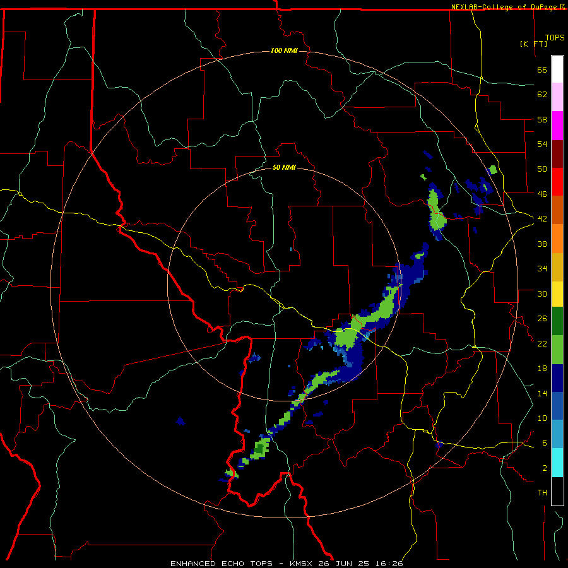Click the isolated green echo on the 100 NMI ring

493,170
